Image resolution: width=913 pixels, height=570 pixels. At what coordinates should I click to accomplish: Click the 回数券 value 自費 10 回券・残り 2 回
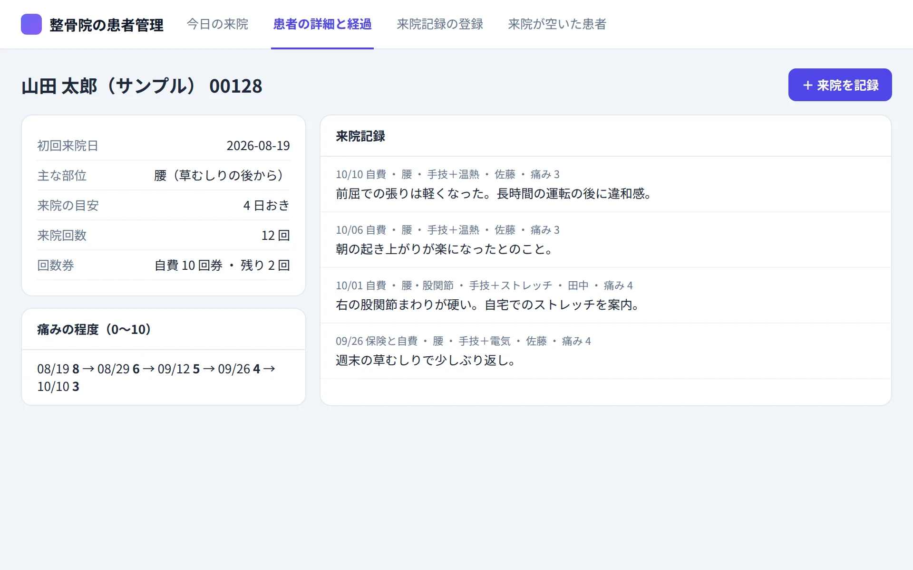click(x=222, y=266)
